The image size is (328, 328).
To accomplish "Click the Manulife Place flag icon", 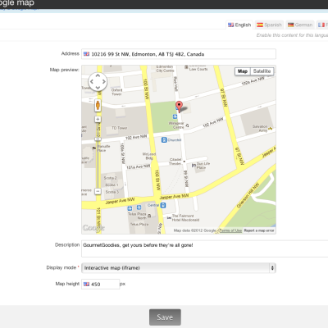I will tap(94, 148).
